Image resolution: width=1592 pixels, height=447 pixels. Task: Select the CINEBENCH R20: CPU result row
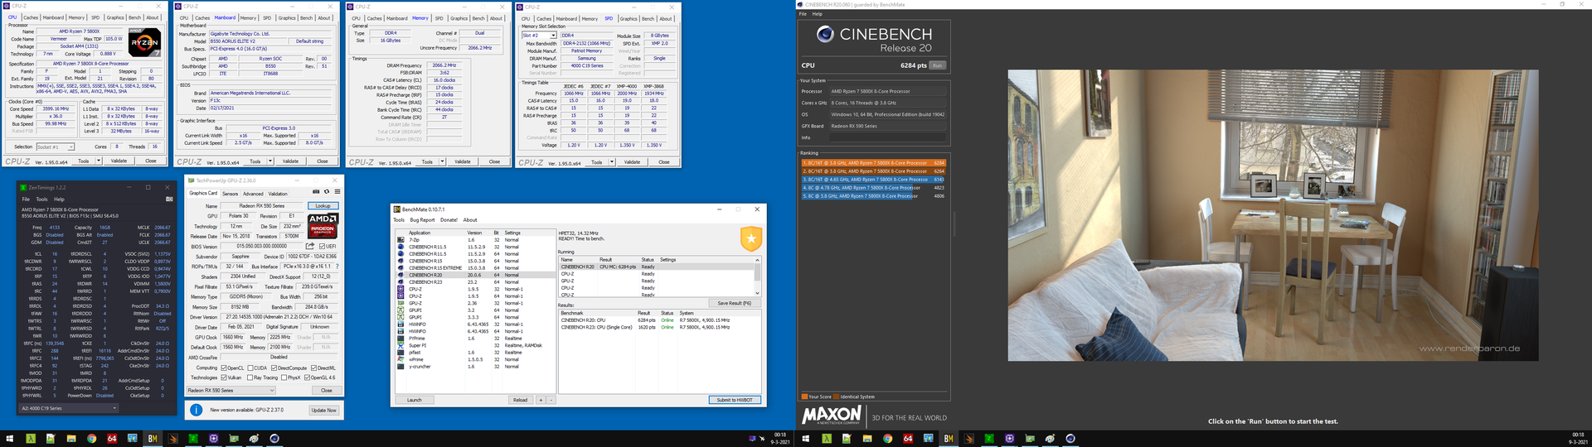(658, 320)
